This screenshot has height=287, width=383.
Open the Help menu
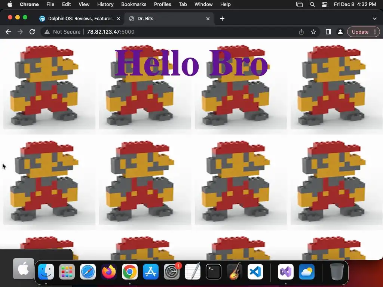(225, 4)
